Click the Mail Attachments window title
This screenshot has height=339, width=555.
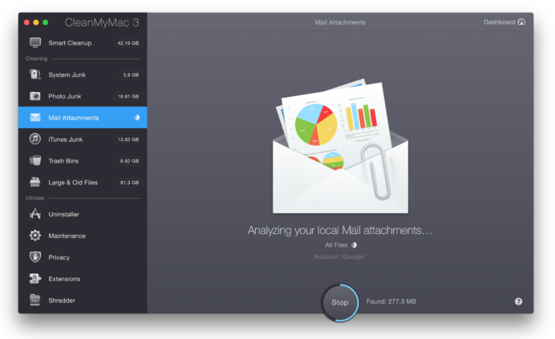point(340,22)
